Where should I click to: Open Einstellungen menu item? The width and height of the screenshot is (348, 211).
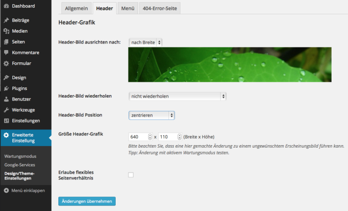tap(26, 121)
